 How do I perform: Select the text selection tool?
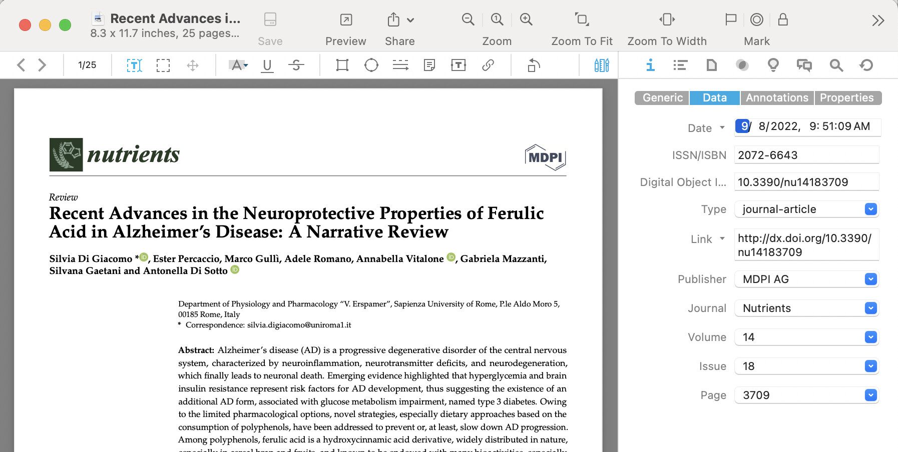coord(134,65)
